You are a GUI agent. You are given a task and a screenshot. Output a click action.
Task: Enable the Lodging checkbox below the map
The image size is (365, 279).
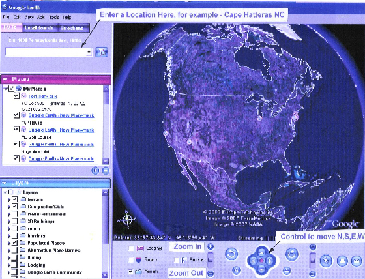(131, 248)
